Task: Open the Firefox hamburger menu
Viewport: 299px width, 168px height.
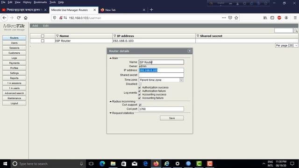Action: (x=295, y=18)
